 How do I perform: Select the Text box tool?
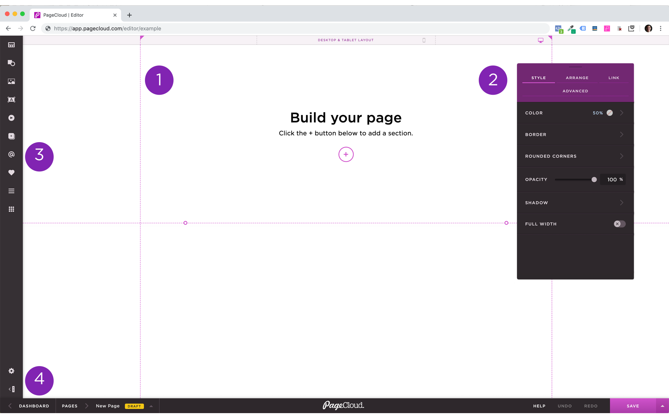click(11, 100)
